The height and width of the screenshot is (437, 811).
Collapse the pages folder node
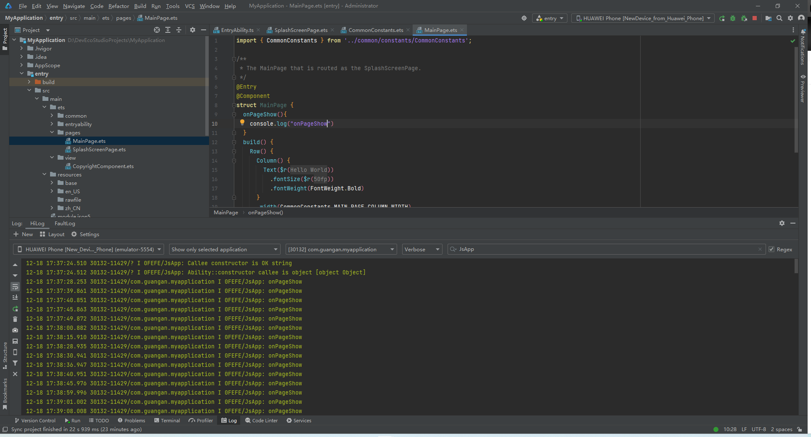(x=52, y=132)
